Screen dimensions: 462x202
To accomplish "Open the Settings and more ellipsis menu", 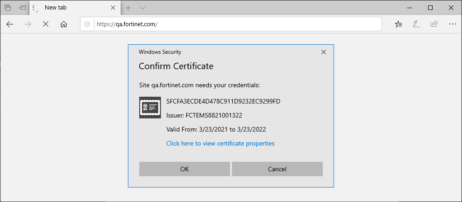I will (x=452, y=24).
